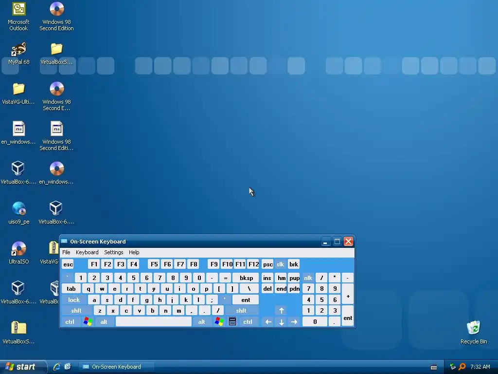Select the en_windows... document file icon
Viewport: 498px width, 374px height.
[x=18, y=133]
